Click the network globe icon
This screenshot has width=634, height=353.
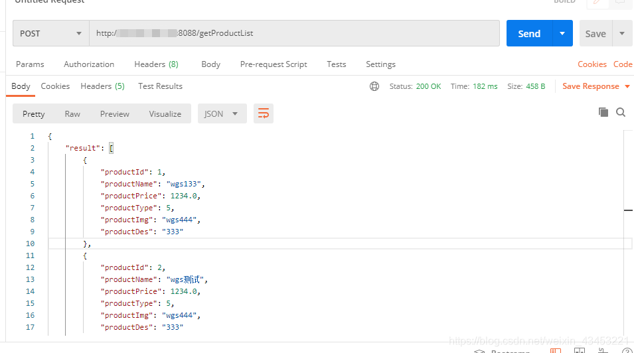click(x=374, y=86)
